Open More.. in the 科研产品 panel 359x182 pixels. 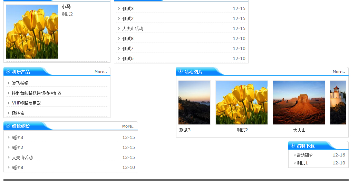pyautogui.click(x=100, y=72)
